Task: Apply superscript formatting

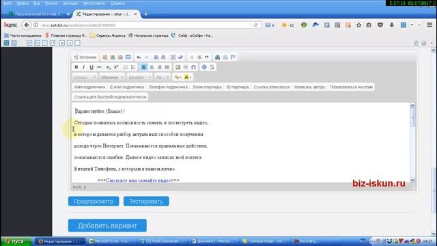Action: tap(116, 67)
